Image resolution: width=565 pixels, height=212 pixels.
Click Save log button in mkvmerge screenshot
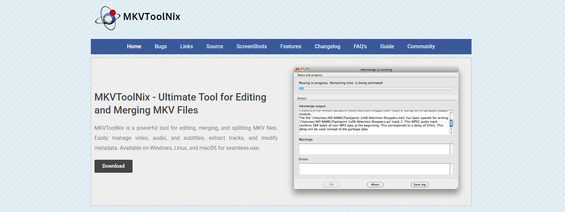coord(419,184)
